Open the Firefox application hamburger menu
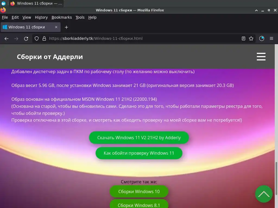Viewport: 278px width, 208px height. pos(271,38)
